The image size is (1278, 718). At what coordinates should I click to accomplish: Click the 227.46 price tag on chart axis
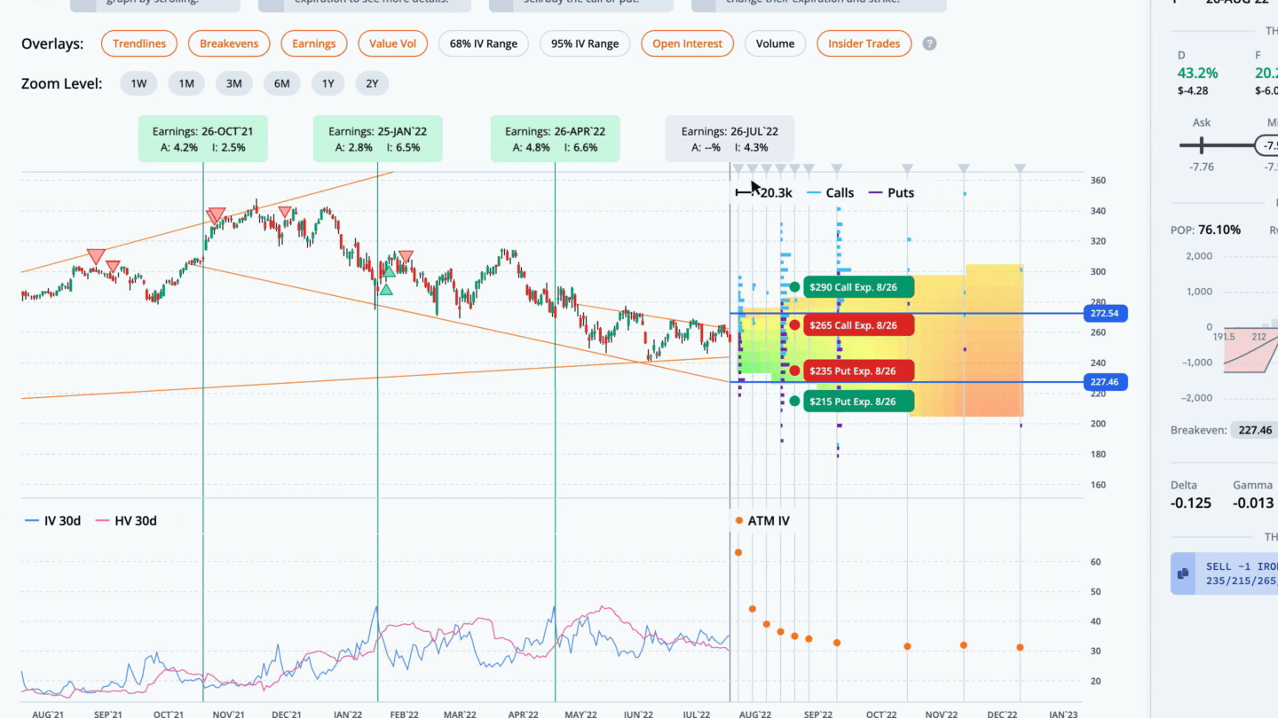[1106, 382]
